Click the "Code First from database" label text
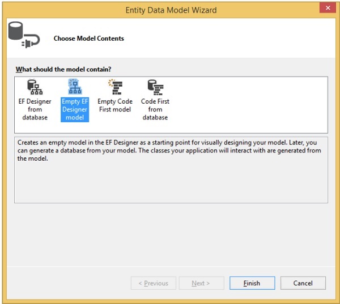 coord(155,109)
